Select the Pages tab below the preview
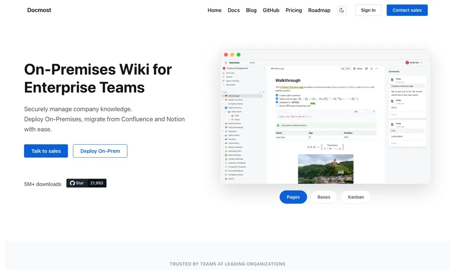This screenshot has height=270, width=455. pyautogui.click(x=293, y=197)
